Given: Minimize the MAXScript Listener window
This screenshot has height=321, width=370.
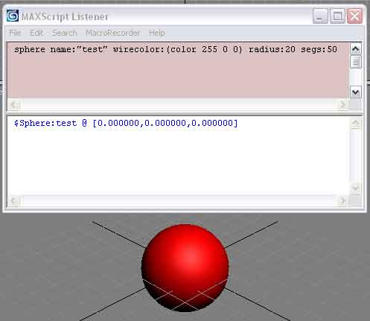Looking at the screenshot, I should click(x=320, y=16).
